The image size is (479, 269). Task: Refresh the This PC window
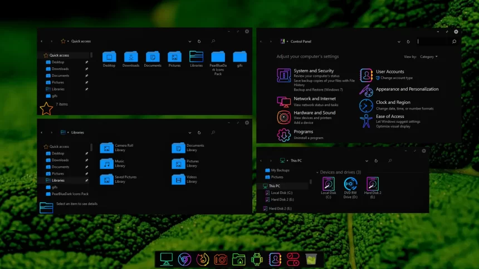[376, 161]
